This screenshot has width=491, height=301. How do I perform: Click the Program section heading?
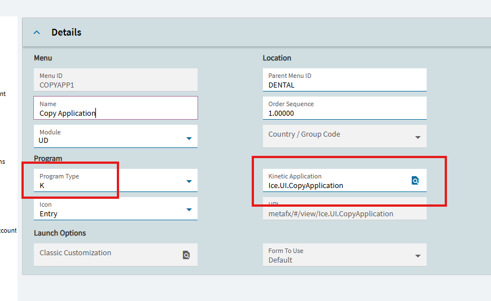(x=48, y=159)
